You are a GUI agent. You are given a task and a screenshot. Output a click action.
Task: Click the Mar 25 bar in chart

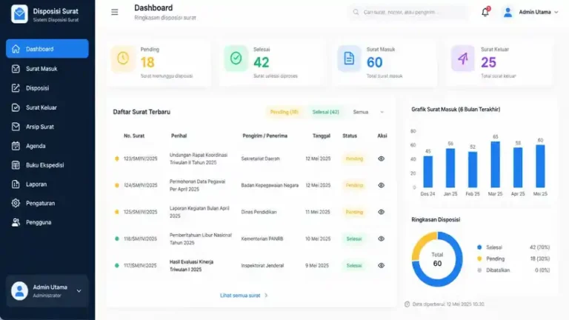coord(496,164)
